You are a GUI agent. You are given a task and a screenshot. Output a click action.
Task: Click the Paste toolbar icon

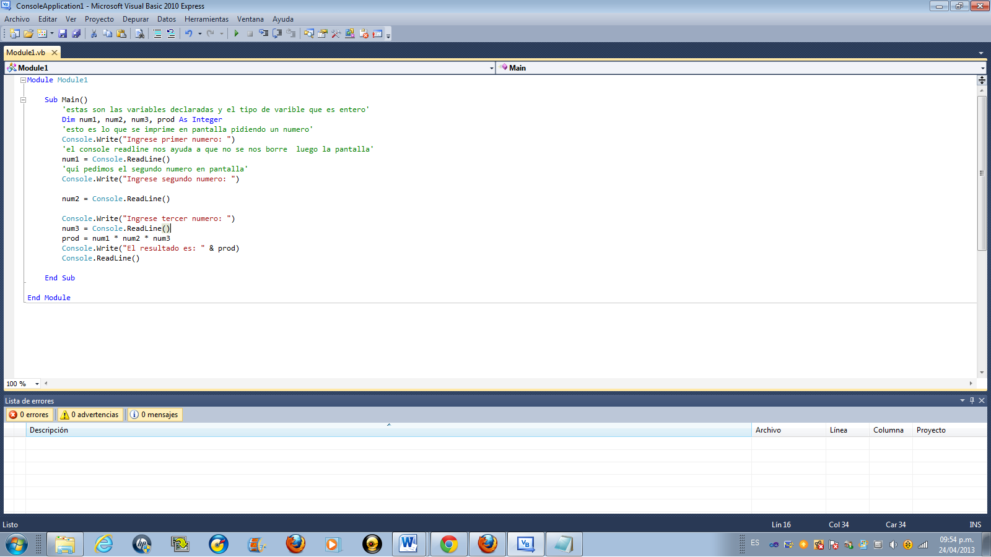(x=121, y=34)
